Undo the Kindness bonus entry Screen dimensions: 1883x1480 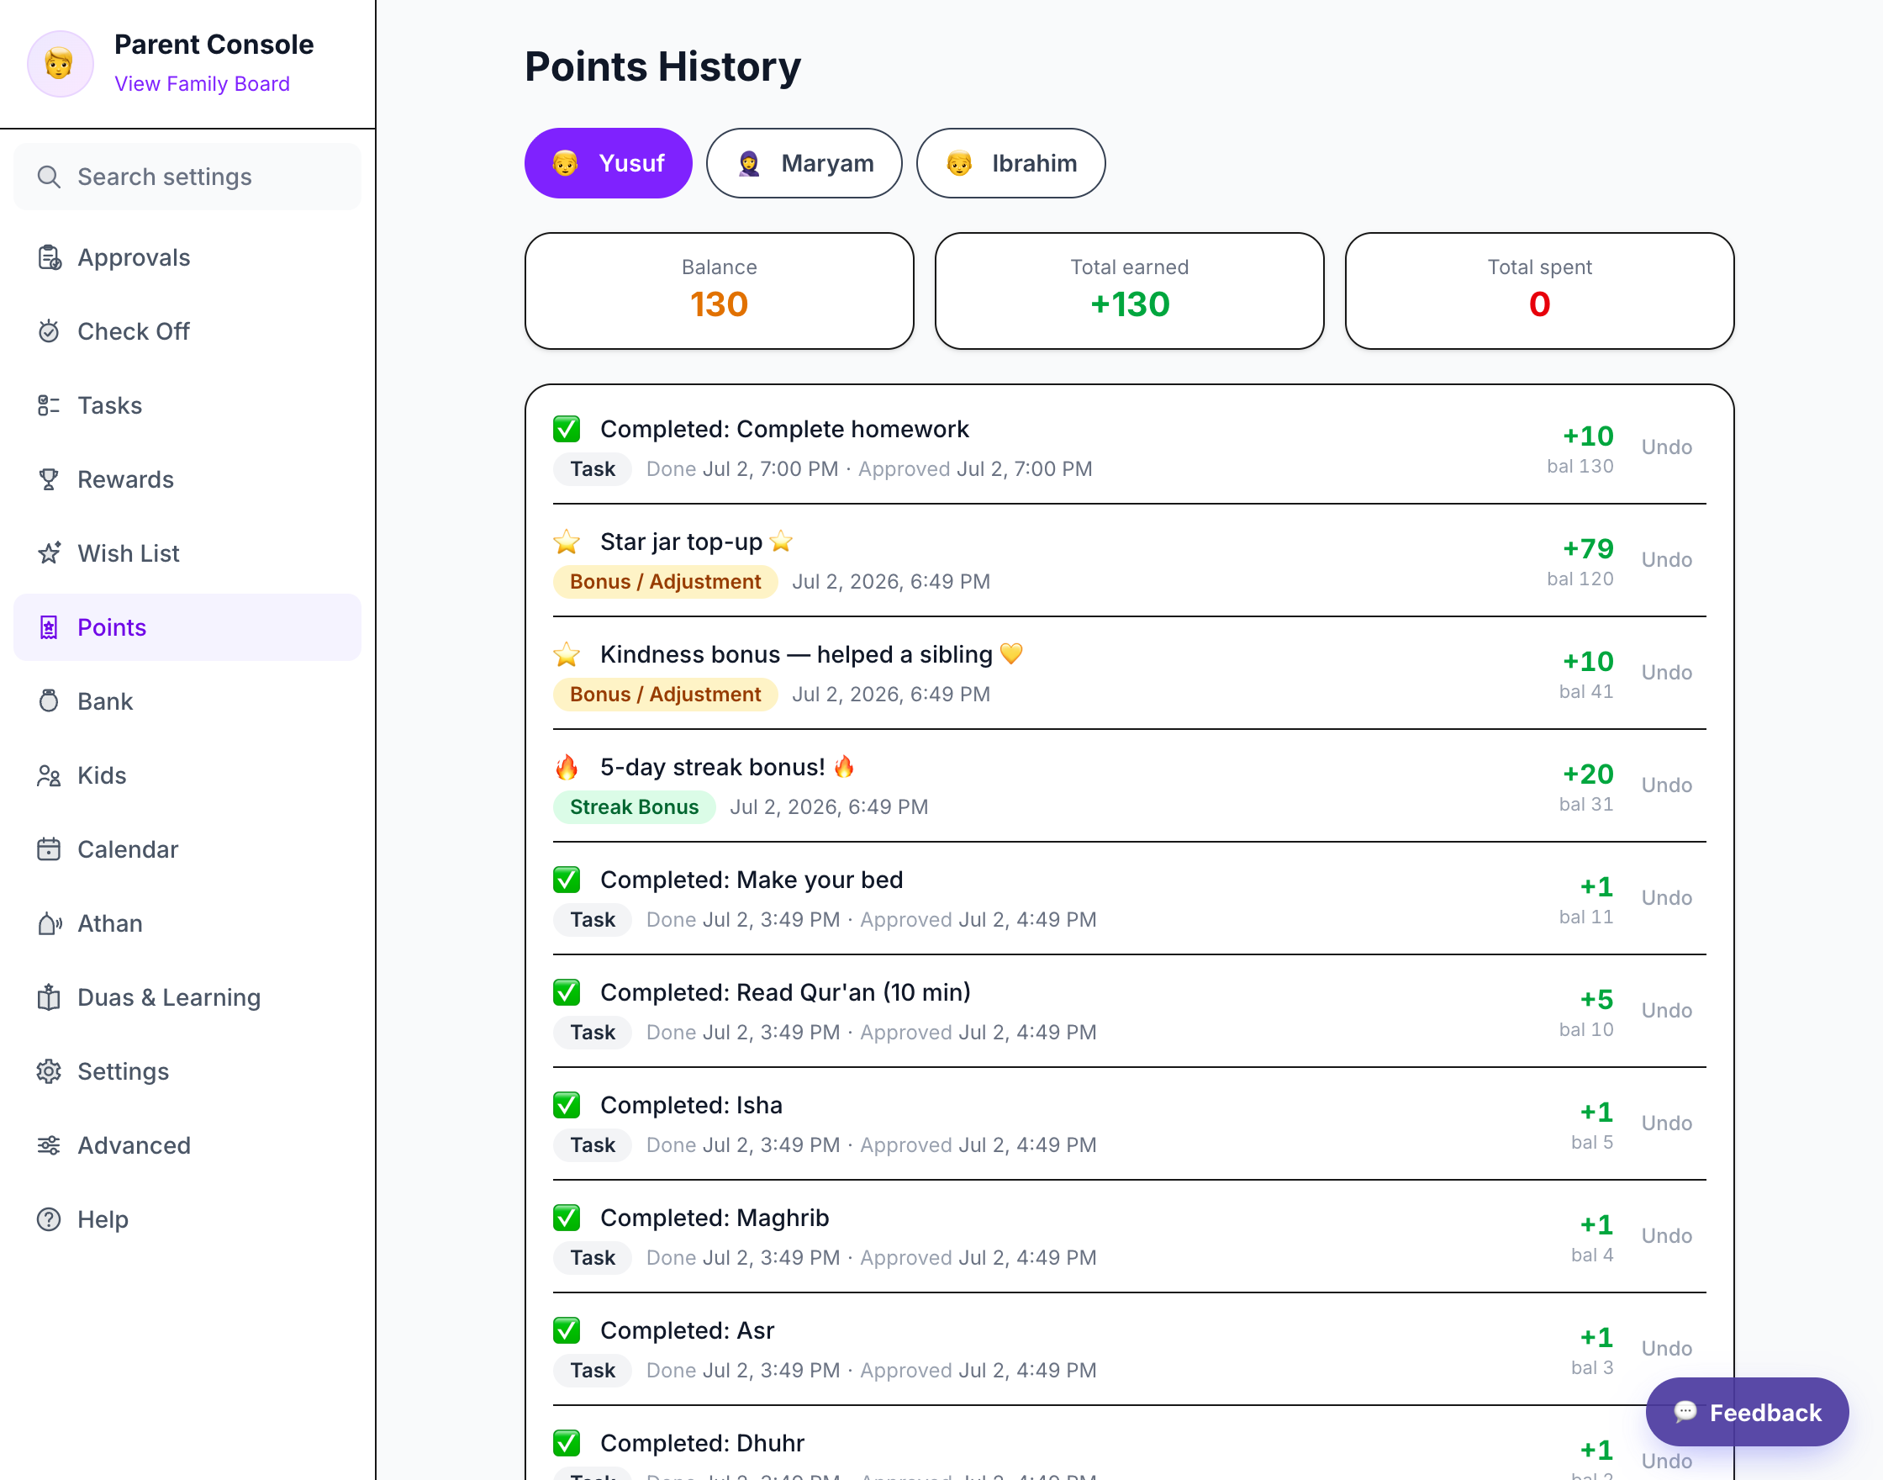[x=1666, y=673]
